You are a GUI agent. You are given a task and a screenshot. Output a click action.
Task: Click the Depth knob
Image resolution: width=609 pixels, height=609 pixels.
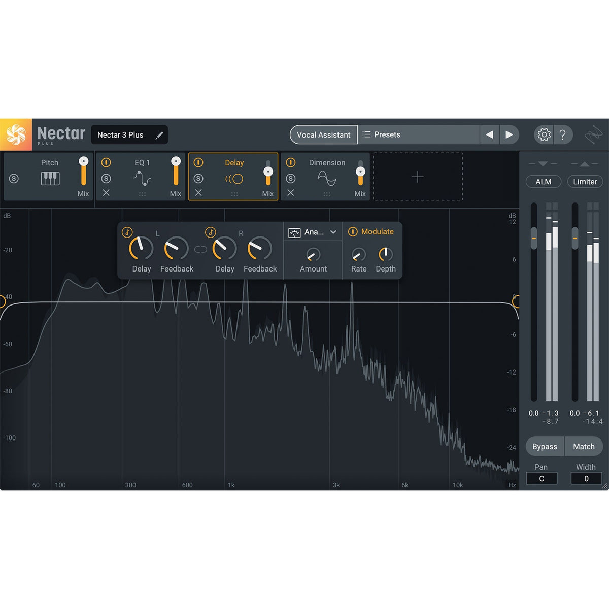tap(386, 254)
